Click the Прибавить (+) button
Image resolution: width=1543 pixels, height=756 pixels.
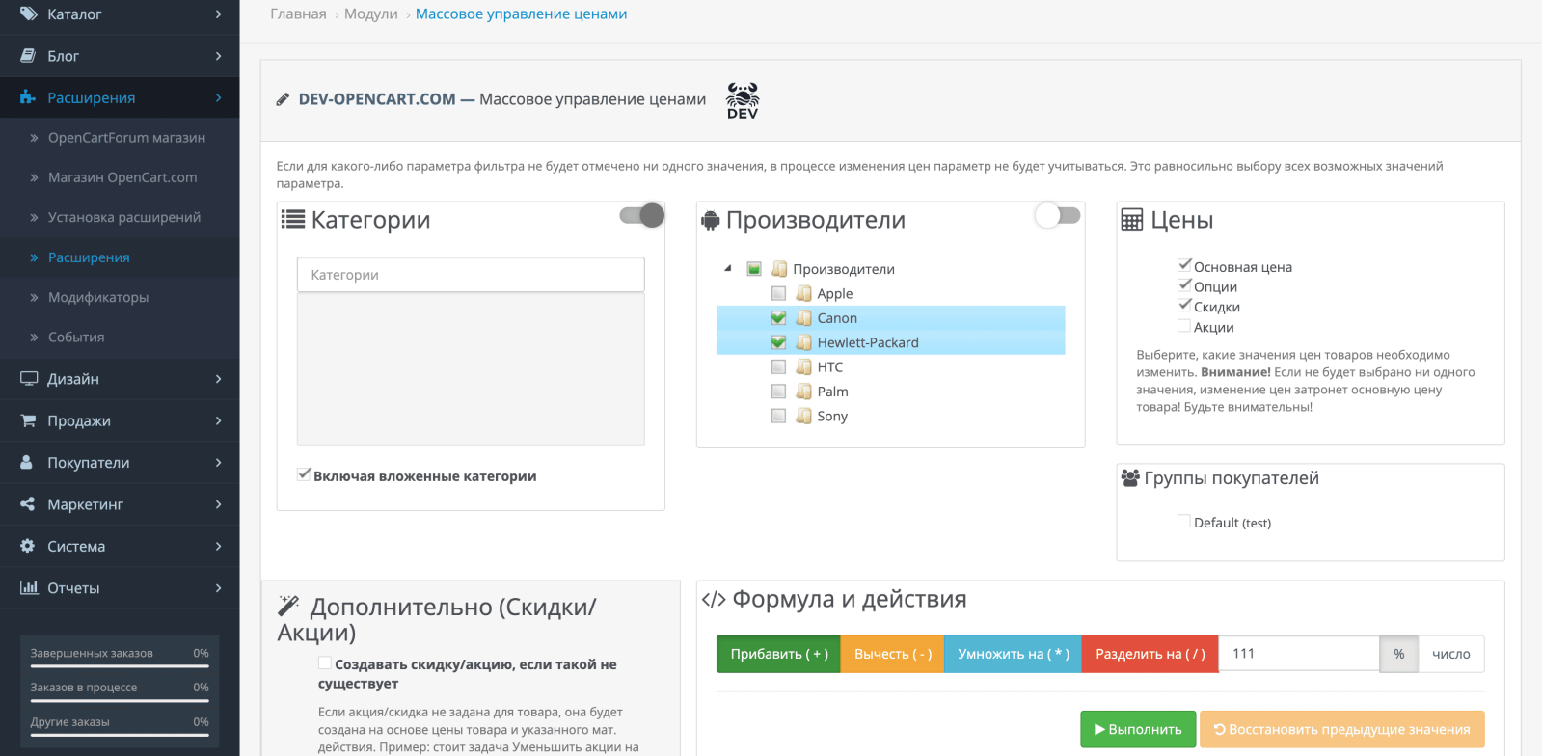(779, 654)
